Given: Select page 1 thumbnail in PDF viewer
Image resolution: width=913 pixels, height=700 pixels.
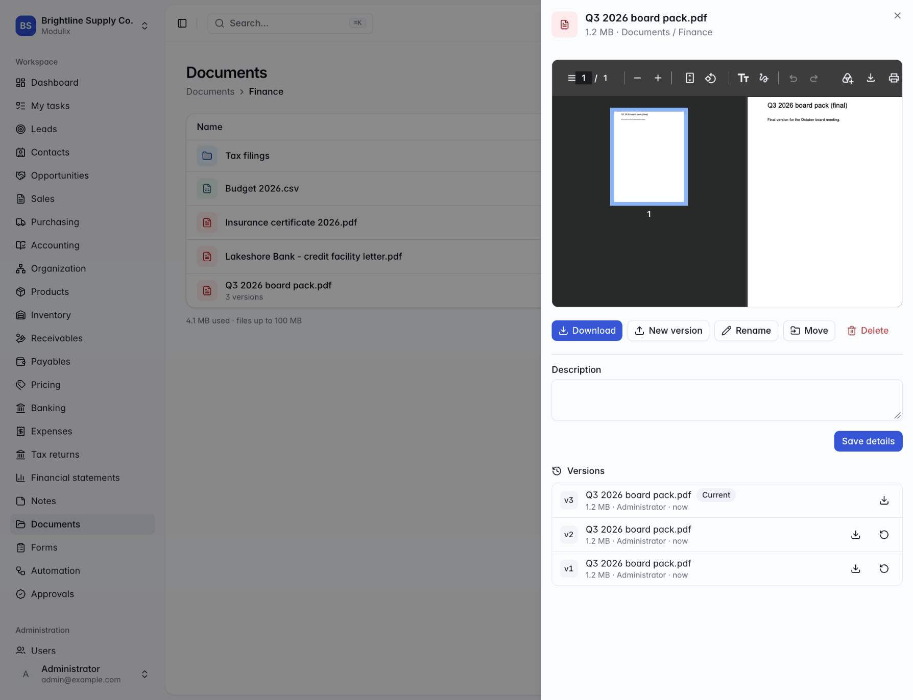Looking at the screenshot, I should 649,157.
